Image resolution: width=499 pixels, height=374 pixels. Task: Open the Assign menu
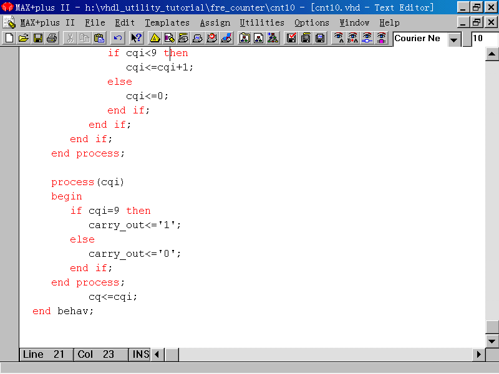pyautogui.click(x=215, y=23)
